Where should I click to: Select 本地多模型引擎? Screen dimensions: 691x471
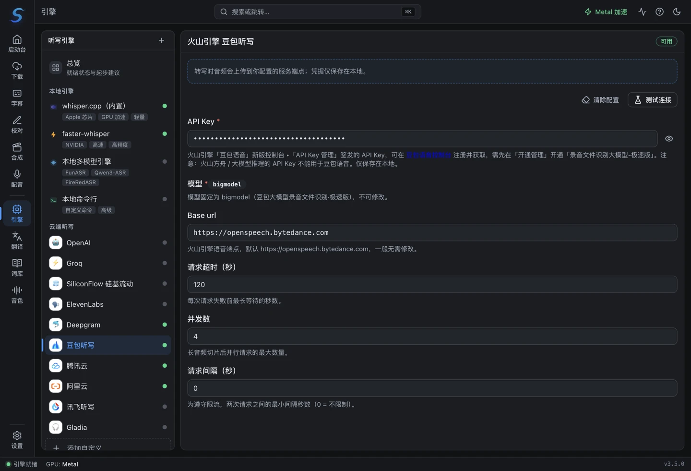point(108,171)
